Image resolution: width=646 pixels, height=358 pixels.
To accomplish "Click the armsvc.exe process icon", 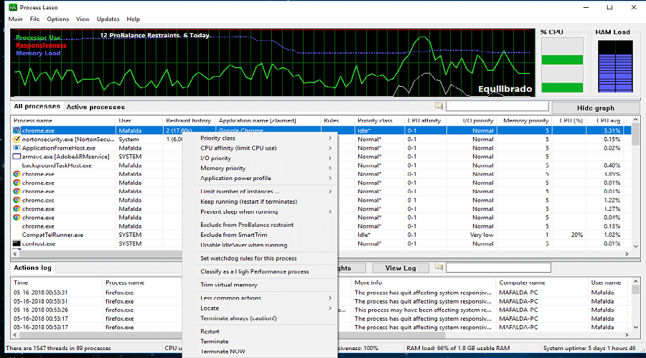I will 17,156.
